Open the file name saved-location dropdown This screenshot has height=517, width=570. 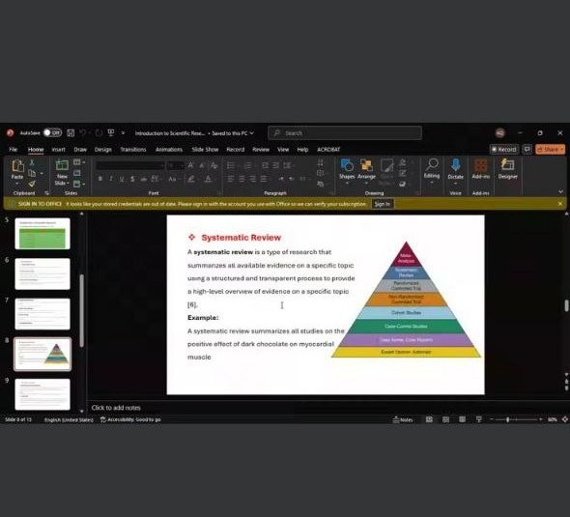[251, 133]
